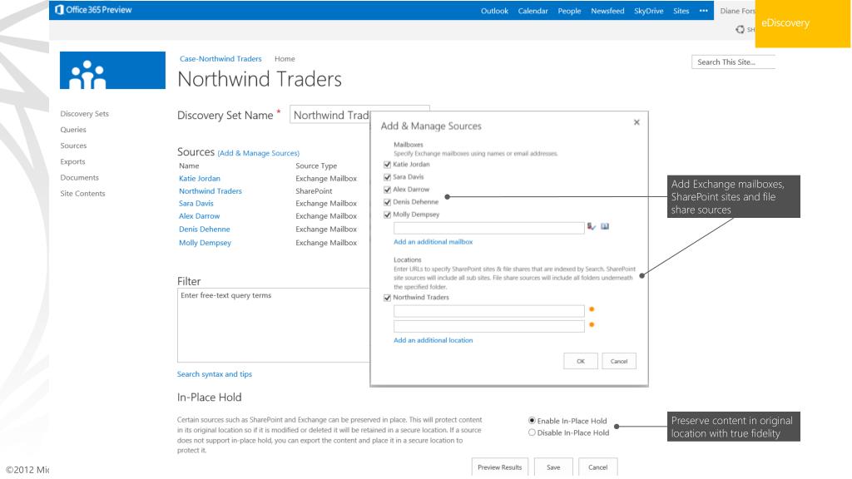Open Search syntax and tips link

point(215,374)
